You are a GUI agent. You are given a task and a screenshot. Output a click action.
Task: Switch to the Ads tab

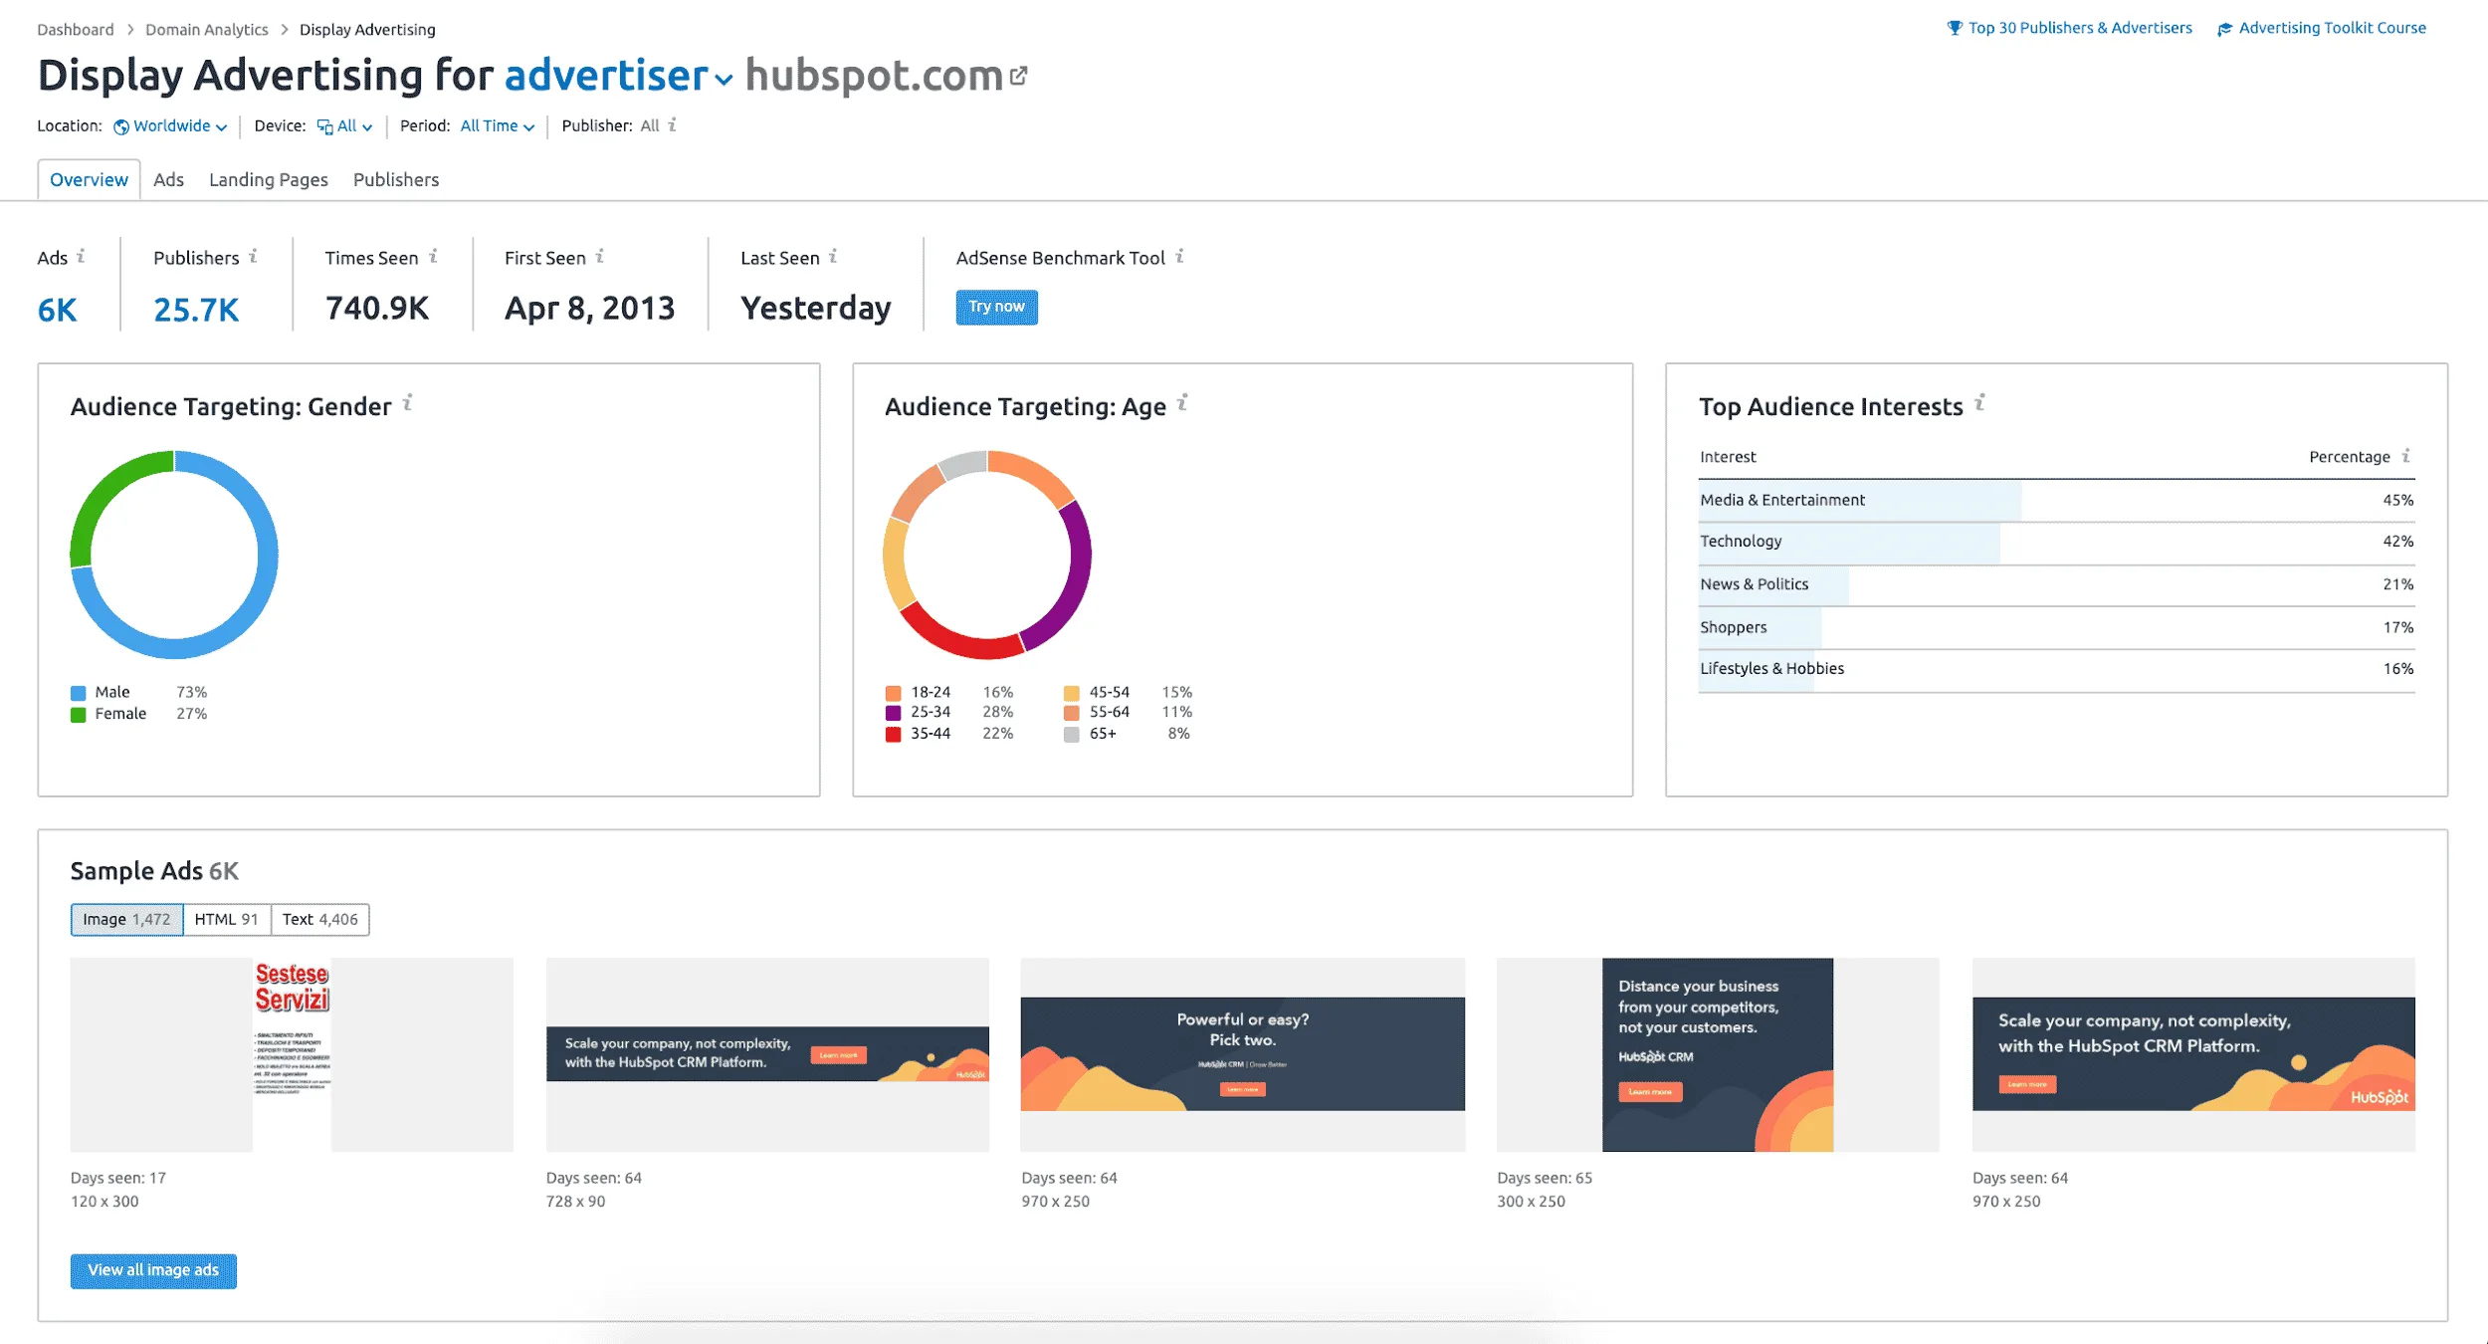(x=168, y=179)
